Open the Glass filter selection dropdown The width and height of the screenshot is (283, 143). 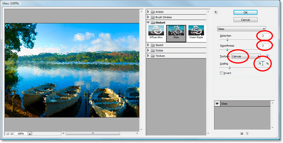coord(241,29)
